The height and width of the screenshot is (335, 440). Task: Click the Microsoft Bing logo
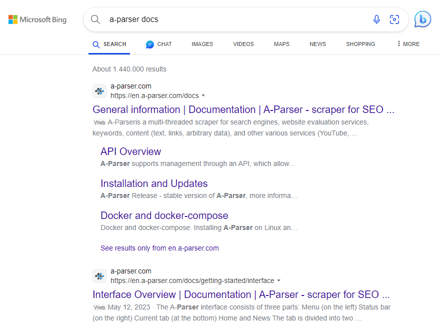click(x=37, y=19)
